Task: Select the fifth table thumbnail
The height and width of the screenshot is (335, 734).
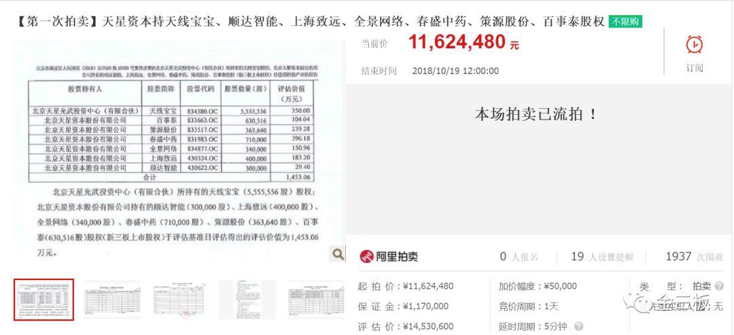Action: pyautogui.click(x=315, y=300)
